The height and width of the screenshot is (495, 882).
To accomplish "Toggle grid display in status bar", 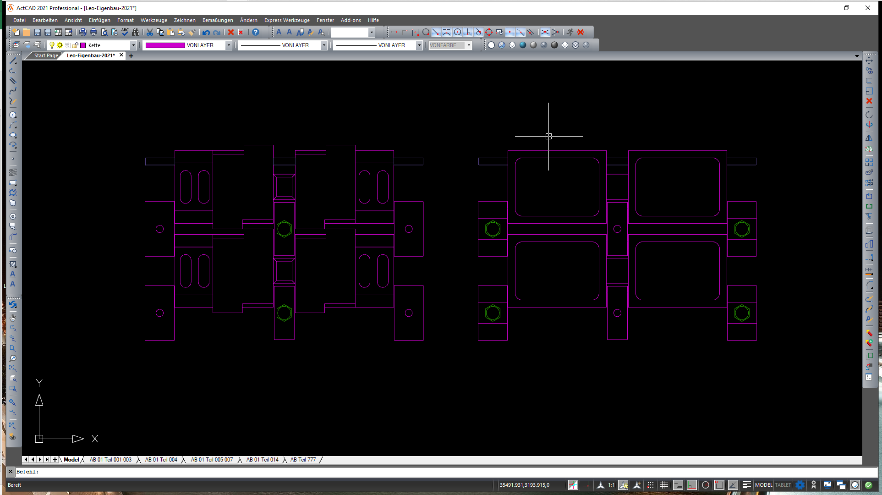I will tap(664, 485).
